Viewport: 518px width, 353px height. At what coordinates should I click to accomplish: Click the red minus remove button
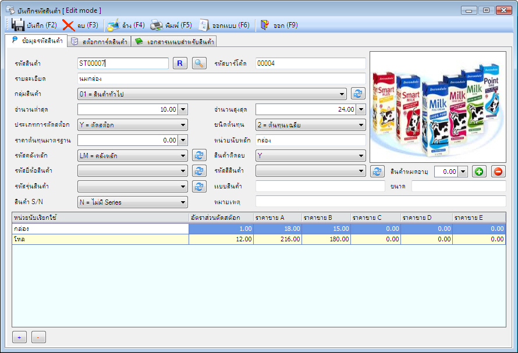tap(498, 172)
